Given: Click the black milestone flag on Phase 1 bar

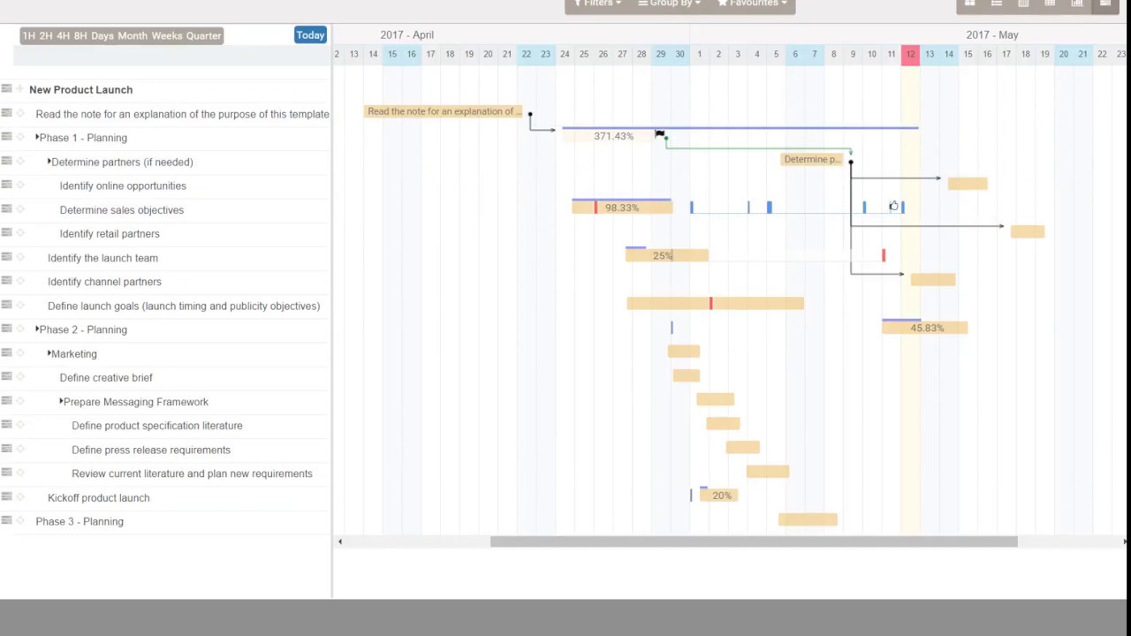Looking at the screenshot, I should [659, 134].
